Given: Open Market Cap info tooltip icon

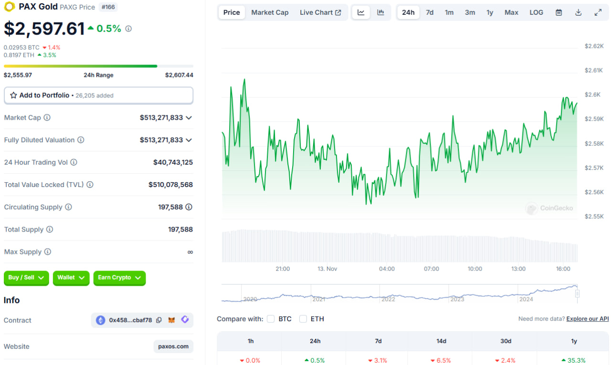Looking at the screenshot, I should click(47, 117).
